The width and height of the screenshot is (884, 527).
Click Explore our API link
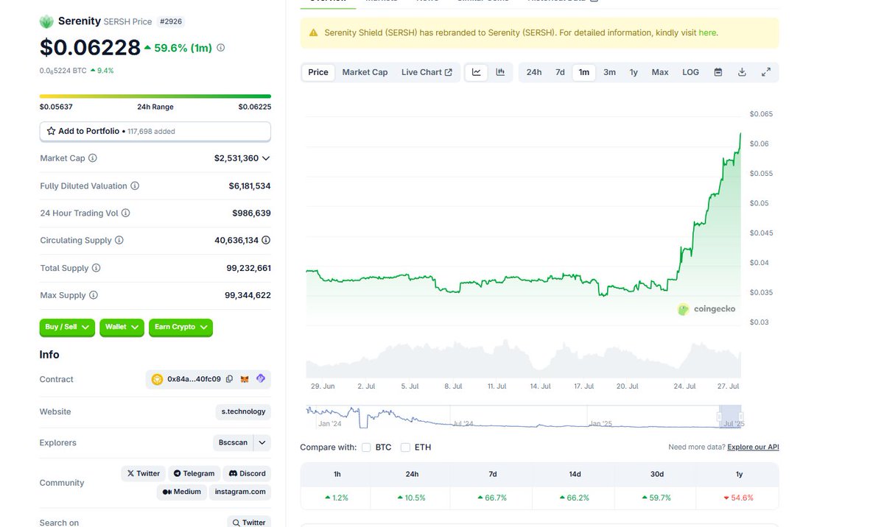[753, 447]
